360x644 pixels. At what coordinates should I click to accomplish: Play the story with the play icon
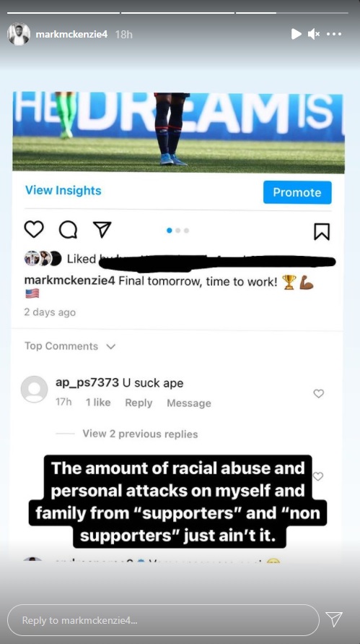pyautogui.click(x=296, y=34)
